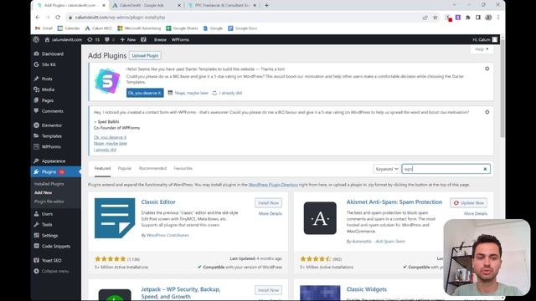This screenshot has height=301, width=536.
Task: Click Ok, you deserve it blue button
Action: (x=145, y=93)
